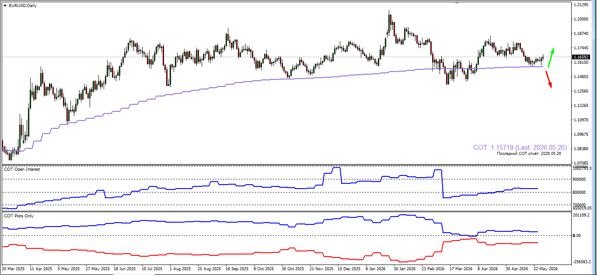Click the 1.20000 price scale value
Viewport: 597px width, 275px height.
[580, 19]
